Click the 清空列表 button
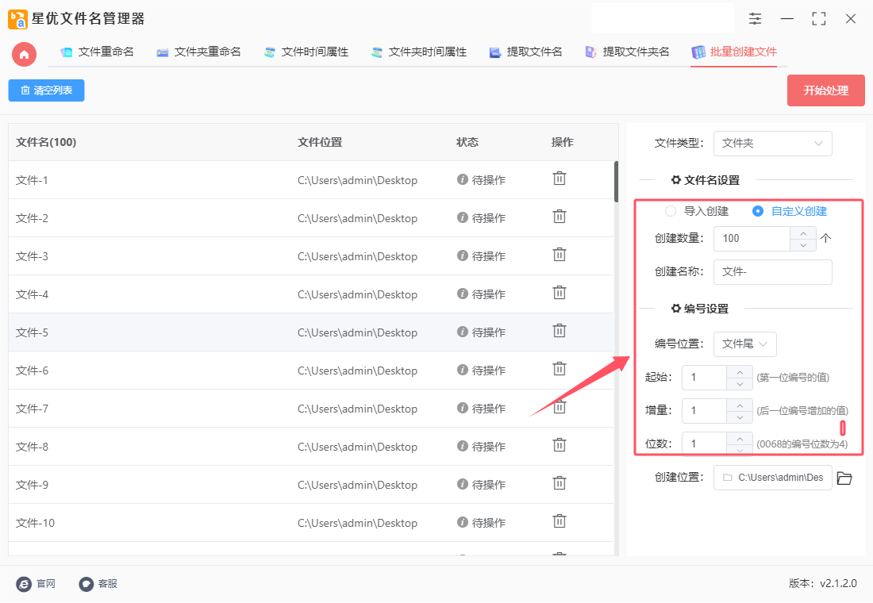 [x=46, y=90]
